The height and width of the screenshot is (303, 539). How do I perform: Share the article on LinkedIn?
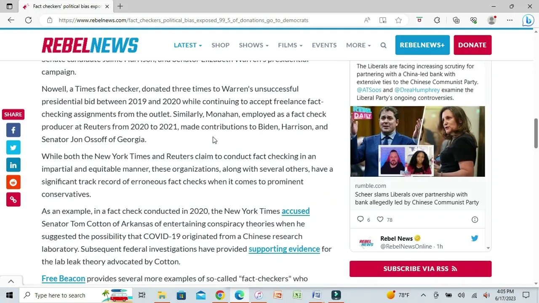tap(13, 165)
